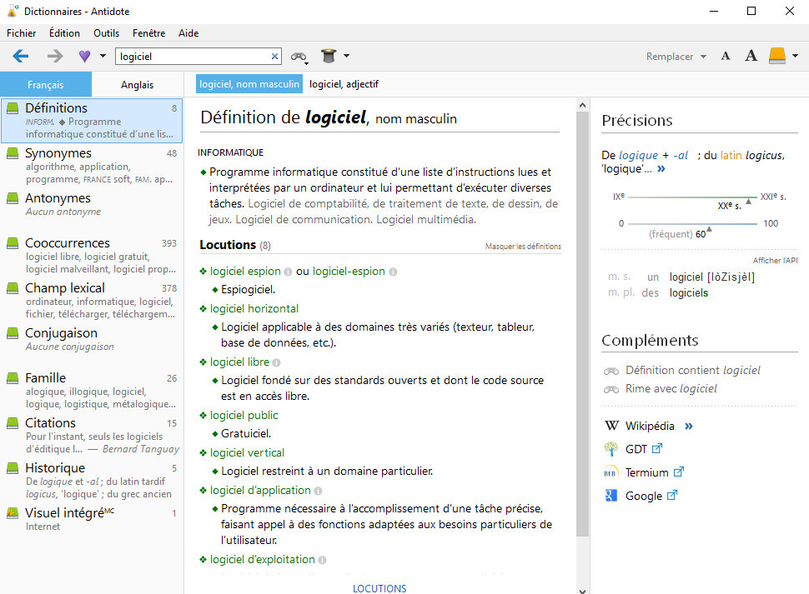The image size is (809, 594).
Task: Open the Wikipédia complement link
Action: point(649,426)
